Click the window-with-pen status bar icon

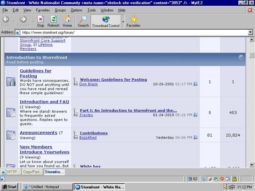pyautogui.click(x=228, y=179)
